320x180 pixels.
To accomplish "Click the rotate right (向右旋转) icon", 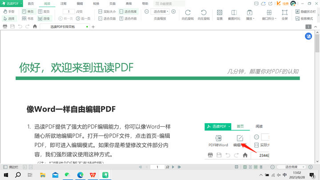I will coord(188,15).
